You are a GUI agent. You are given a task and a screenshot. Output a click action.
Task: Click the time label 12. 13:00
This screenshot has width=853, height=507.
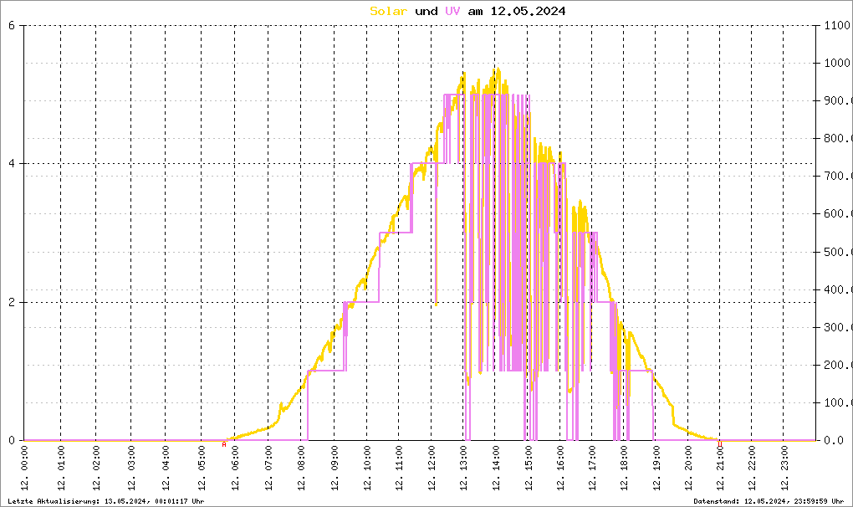point(463,469)
